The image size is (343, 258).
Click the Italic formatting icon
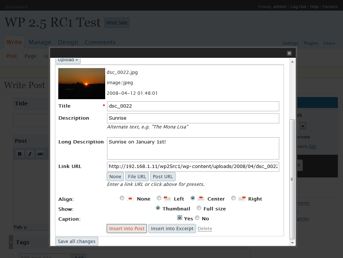pyautogui.click(x=30, y=154)
